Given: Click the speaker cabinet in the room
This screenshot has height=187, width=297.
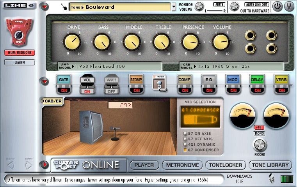Looking at the screenshot, I should [91, 127].
